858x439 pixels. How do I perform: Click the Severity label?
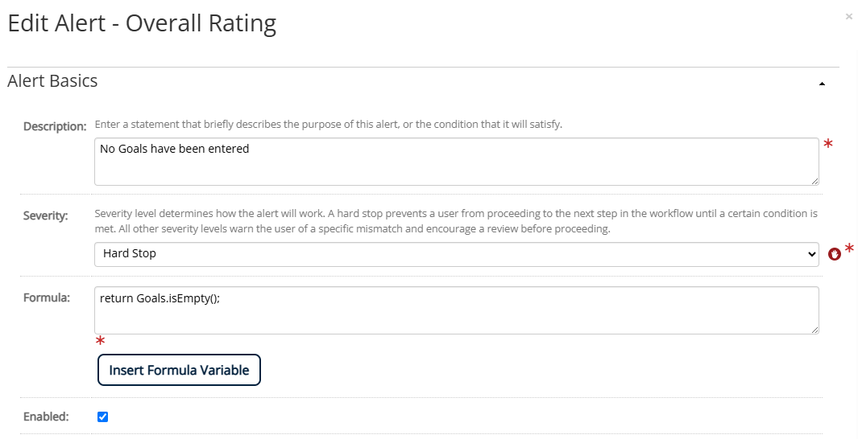[45, 215]
